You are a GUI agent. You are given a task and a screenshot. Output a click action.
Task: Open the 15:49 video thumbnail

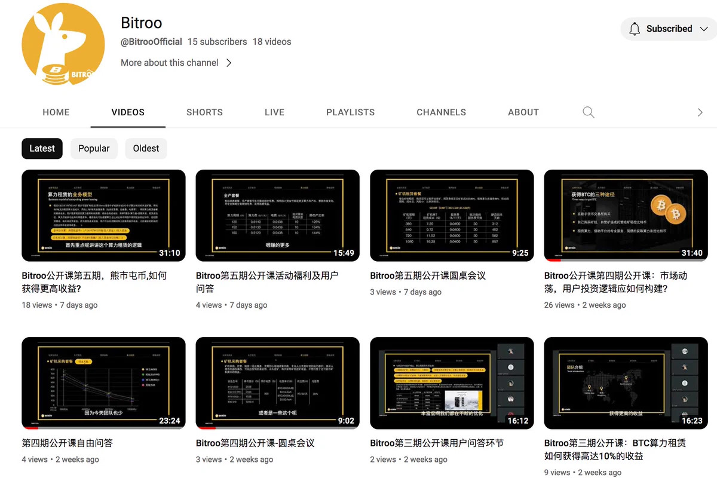[278, 216]
